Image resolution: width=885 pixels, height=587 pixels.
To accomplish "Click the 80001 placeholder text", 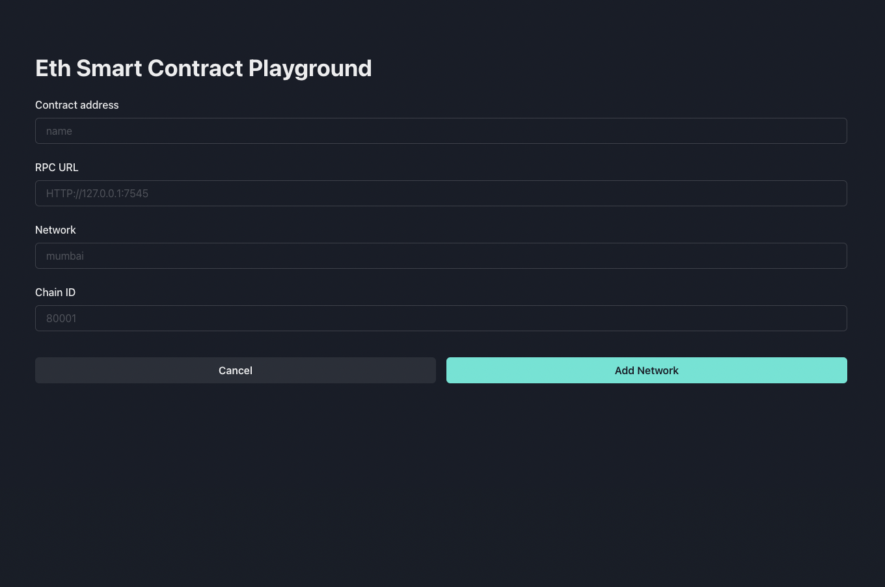I will (x=61, y=318).
